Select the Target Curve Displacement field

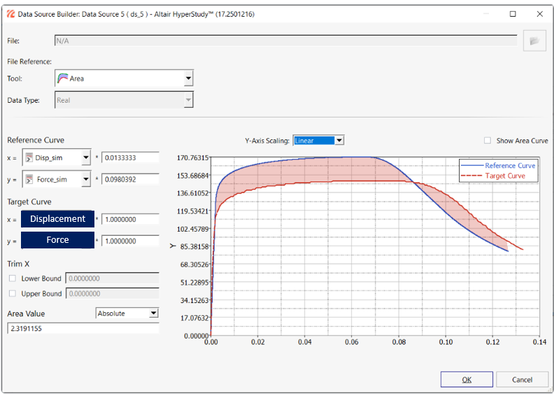pos(57,219)
